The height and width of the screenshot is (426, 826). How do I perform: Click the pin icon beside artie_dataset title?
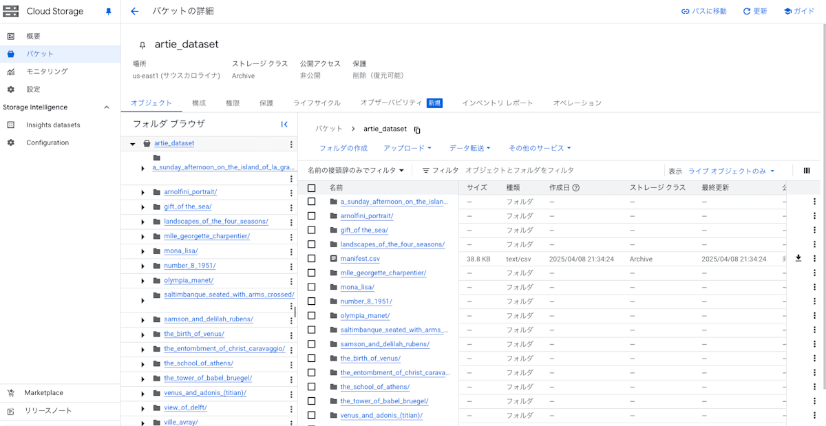coord(142,45)
